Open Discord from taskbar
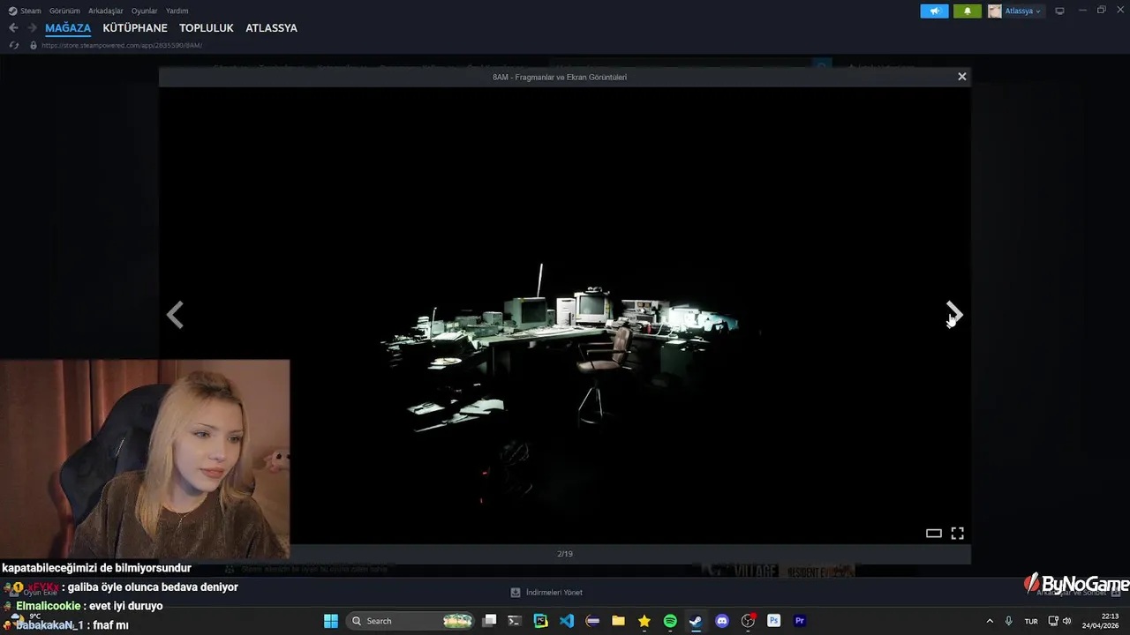Image resolution: width=1130 pixels, height=635 pixels. coord(721,621)
